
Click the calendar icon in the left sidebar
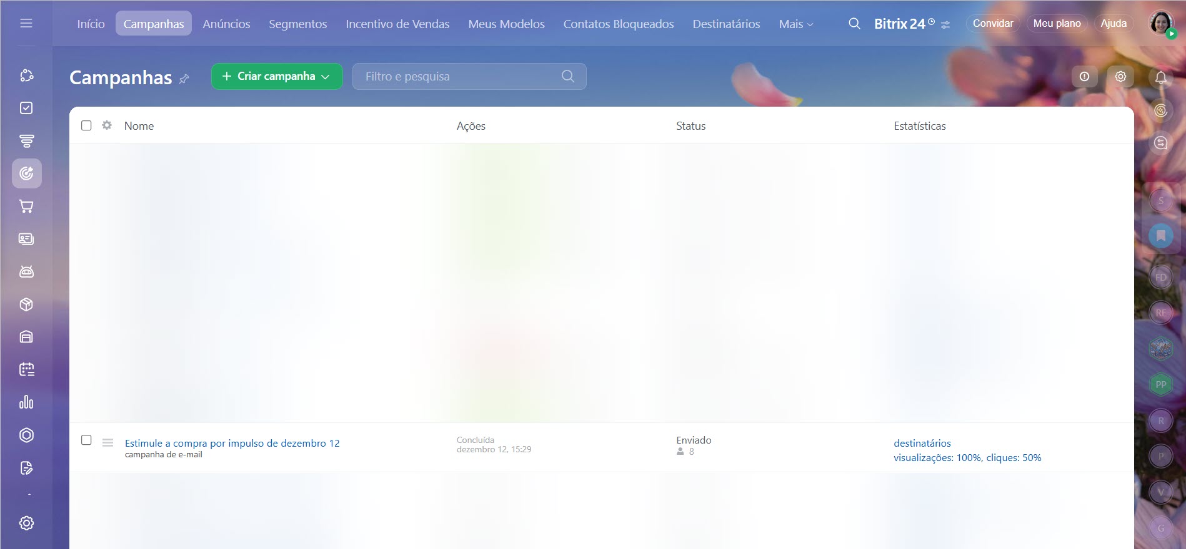click(x=26, y=370)
